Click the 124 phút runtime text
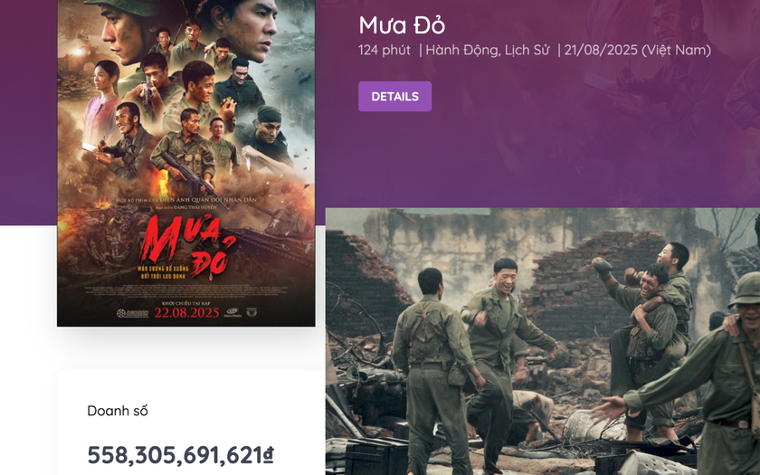The image size is (760, 475). point(385,50)
